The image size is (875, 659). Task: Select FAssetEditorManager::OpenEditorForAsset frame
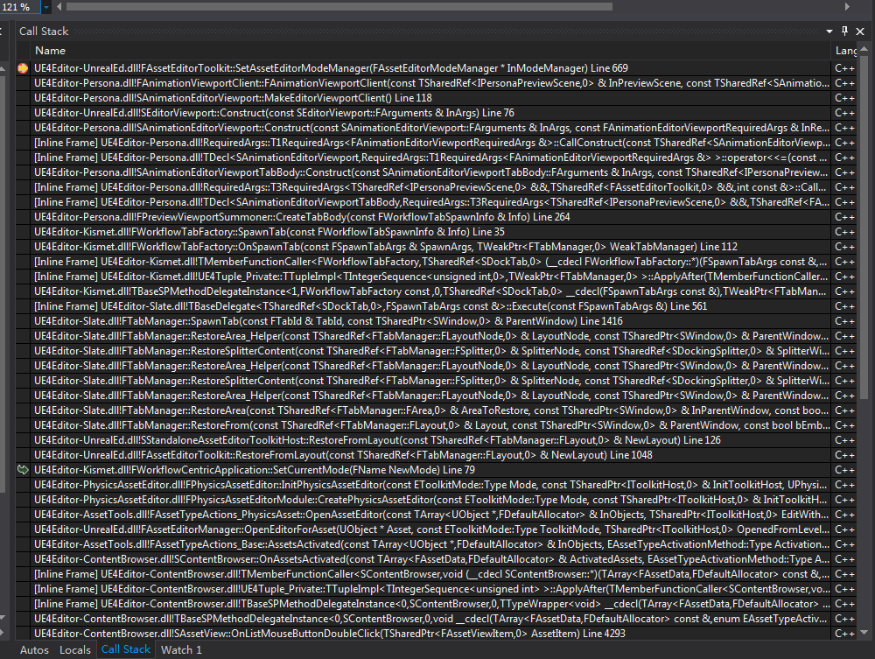click(431, 529)
